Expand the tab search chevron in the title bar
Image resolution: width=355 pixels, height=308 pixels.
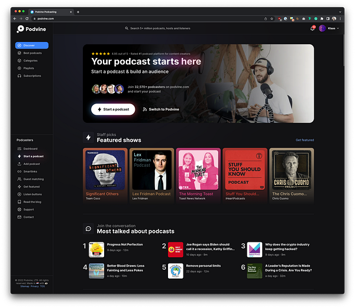click(340, 12)
